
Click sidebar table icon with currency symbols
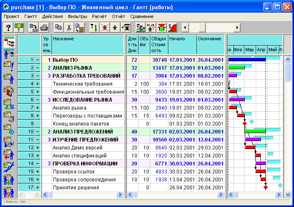click(9, 104)
